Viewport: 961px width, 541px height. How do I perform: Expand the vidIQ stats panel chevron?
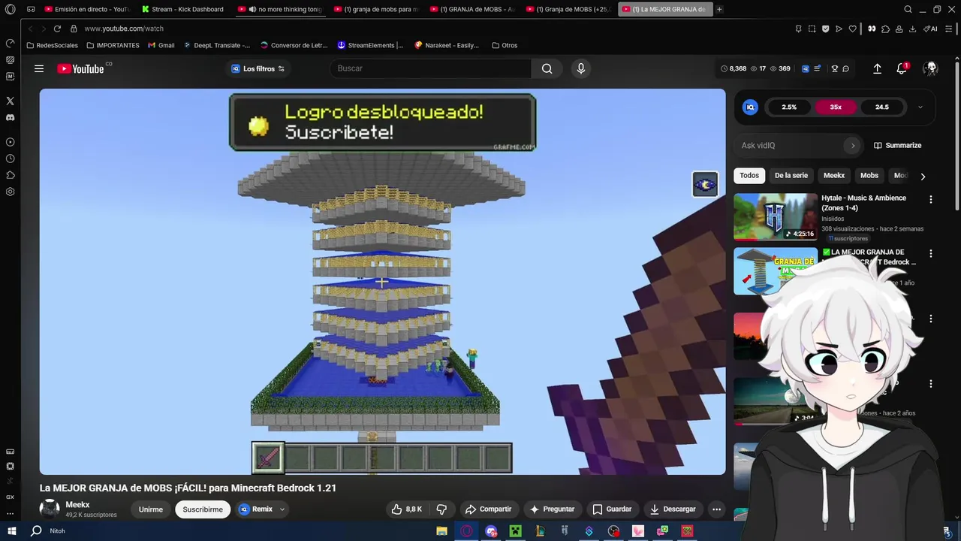pyautogui.click(x=920, y=107)
